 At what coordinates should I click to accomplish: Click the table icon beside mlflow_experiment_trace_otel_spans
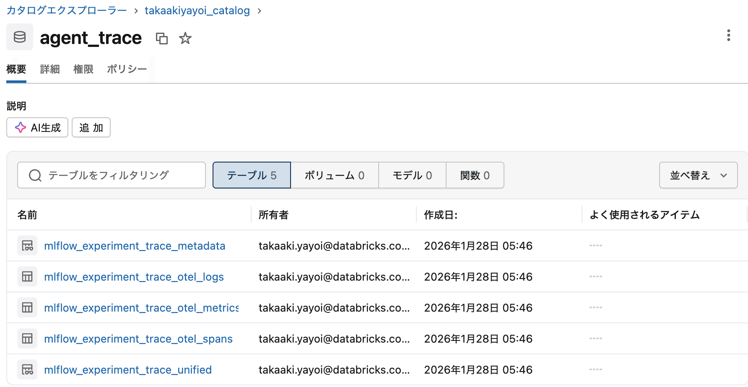click(x=27, y=338)
